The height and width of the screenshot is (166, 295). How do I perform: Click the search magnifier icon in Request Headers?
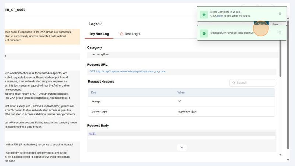pyautogui.click(x=233, y=83)
